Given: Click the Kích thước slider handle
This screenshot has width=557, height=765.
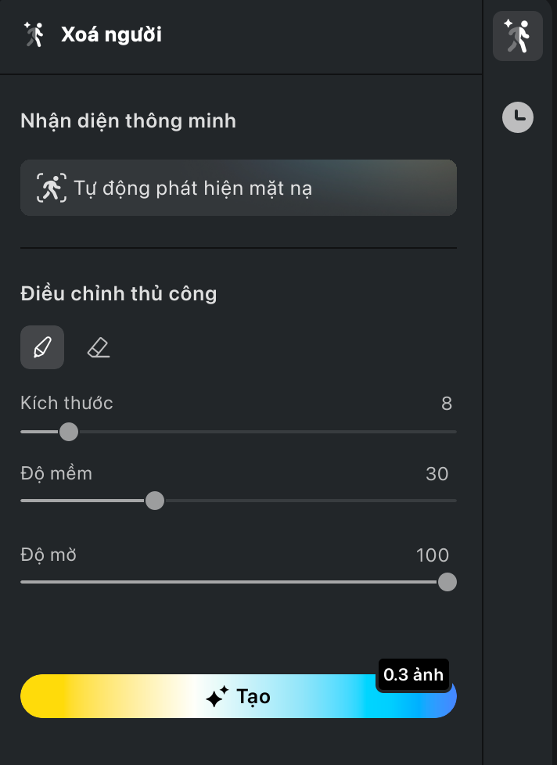Looking at the screenshot, I should (x=69, y=432).
